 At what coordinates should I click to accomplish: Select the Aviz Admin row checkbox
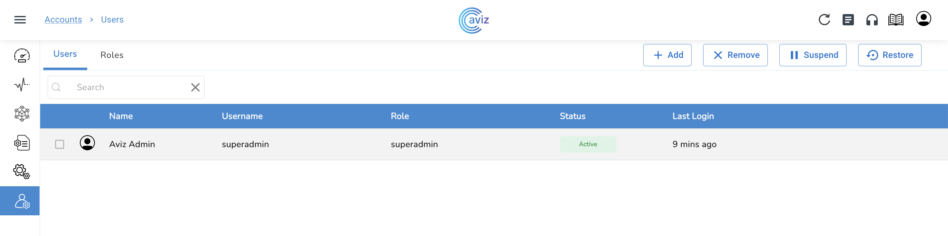tap(60, 144)
